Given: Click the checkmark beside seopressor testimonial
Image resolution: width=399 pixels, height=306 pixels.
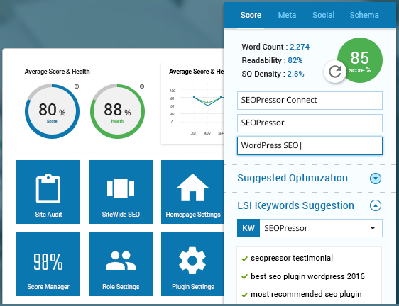Looking at the screenshot, I should tap(244, 259).
